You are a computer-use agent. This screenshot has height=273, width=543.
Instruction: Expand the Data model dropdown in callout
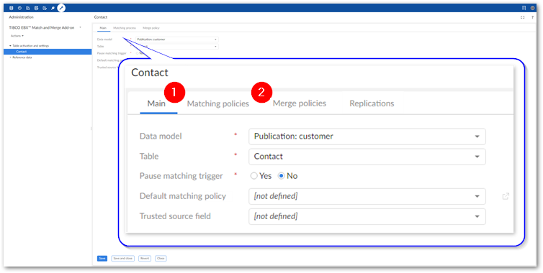(367, 136)
